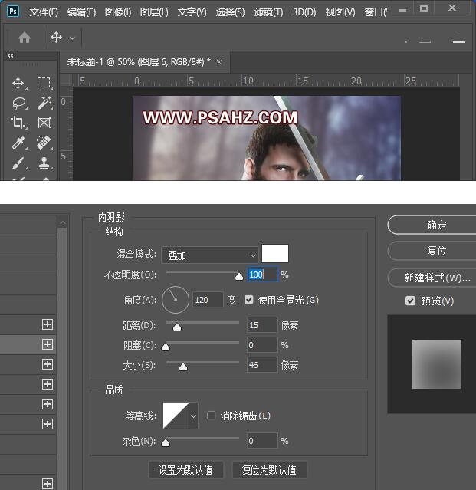Select the Crop tool
The width and height of the screenshot is (476, 490).
coord(18,123)
